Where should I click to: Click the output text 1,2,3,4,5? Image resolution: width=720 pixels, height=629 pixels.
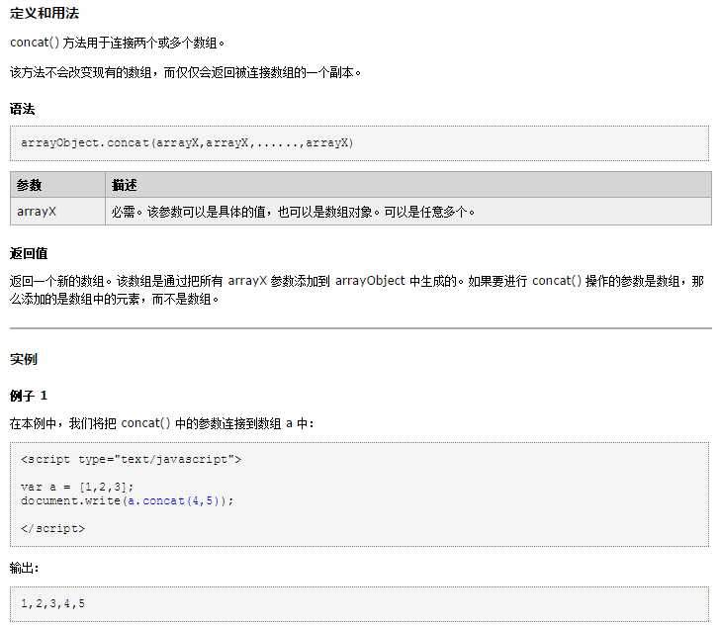(52, 603)
